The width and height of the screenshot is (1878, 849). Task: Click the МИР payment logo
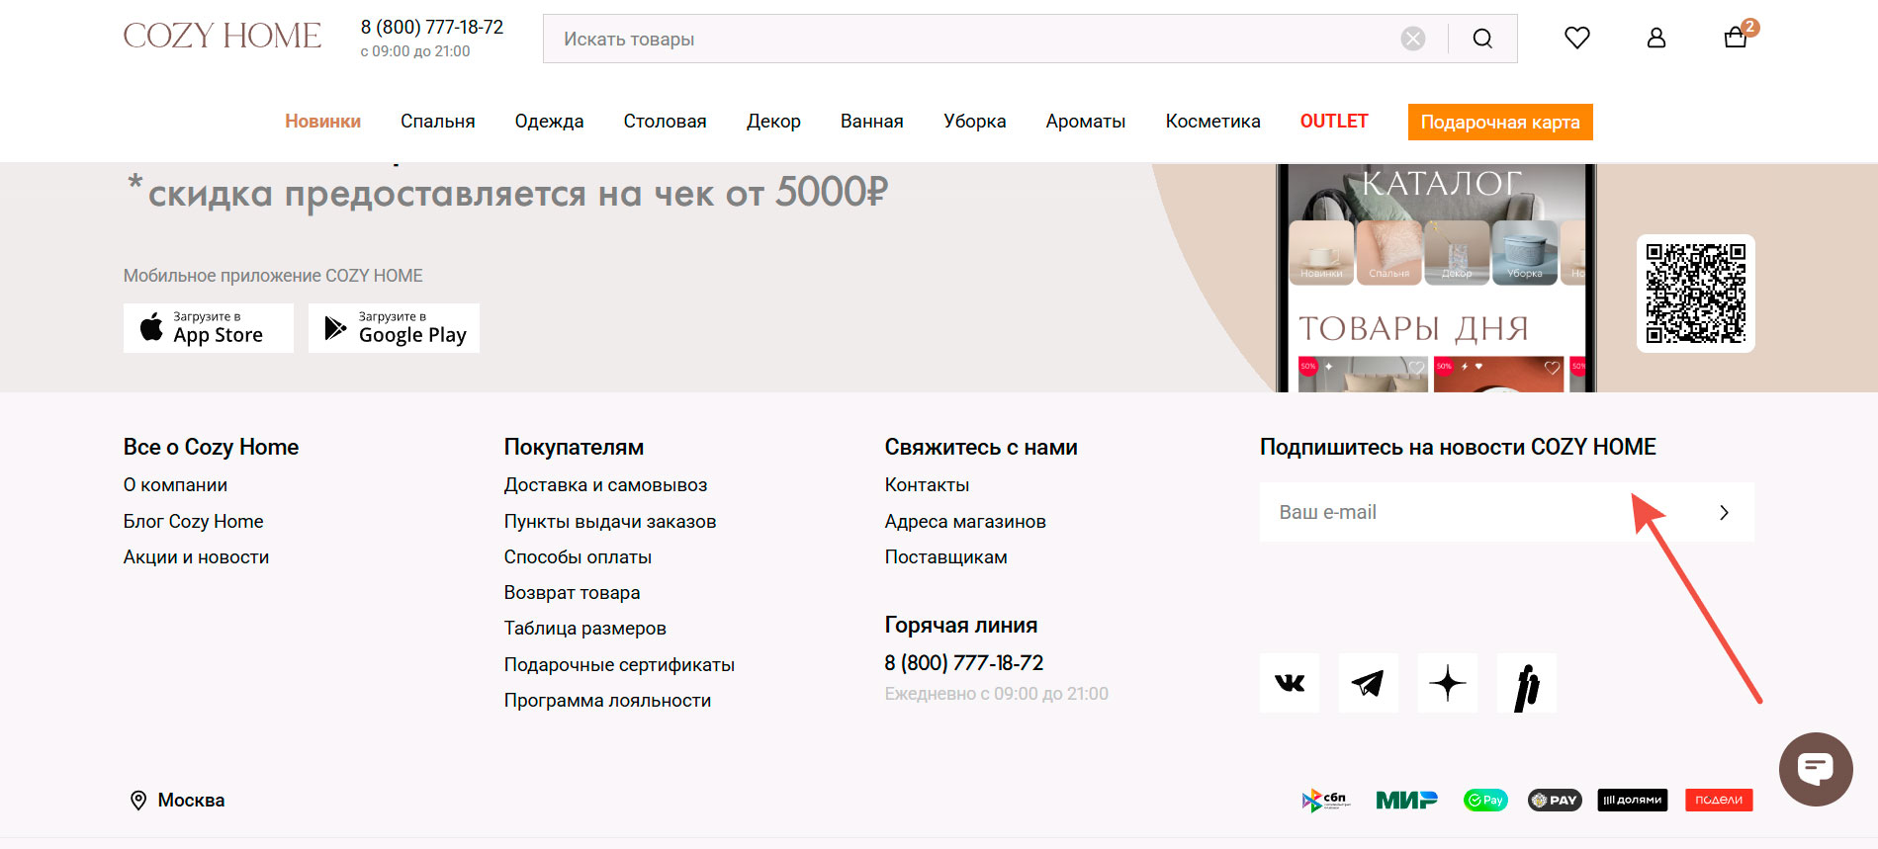[1407, 800]
